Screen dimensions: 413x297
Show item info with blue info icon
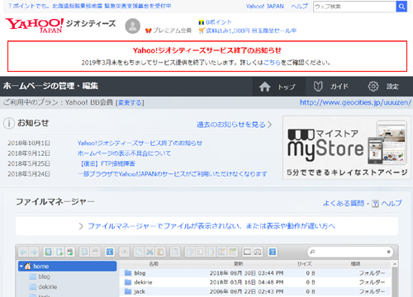110,252
